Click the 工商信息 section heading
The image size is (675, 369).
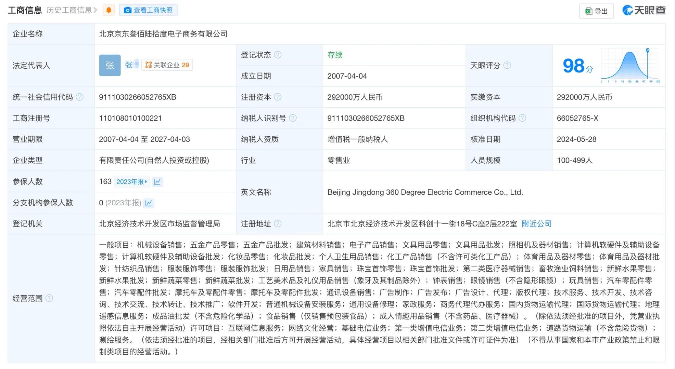point(25,10)
